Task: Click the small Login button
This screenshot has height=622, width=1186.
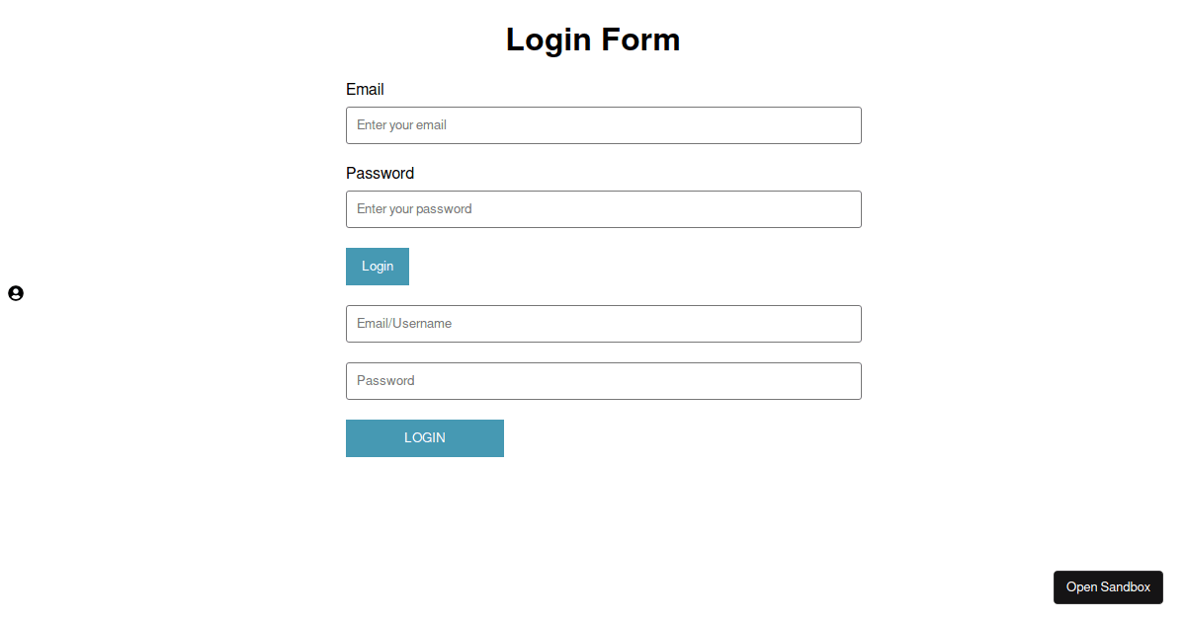Action: point(378,267)
